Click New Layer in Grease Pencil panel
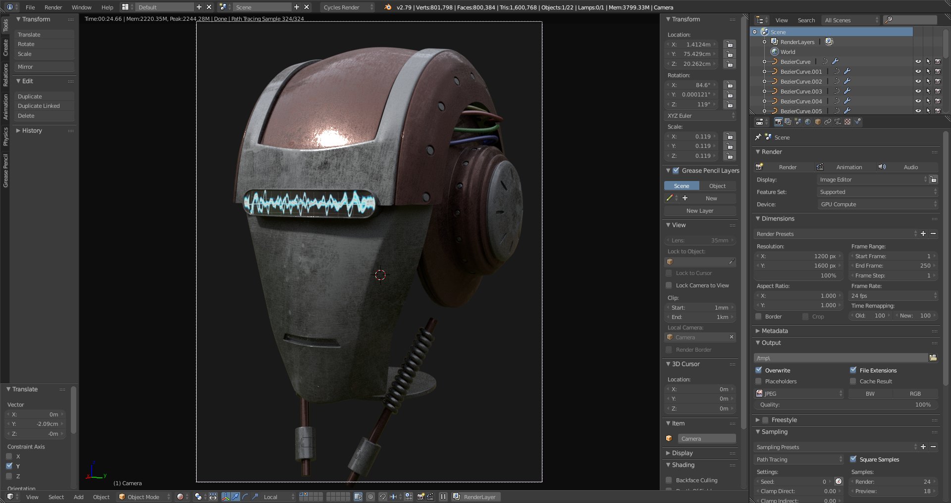 pos(700,211)
